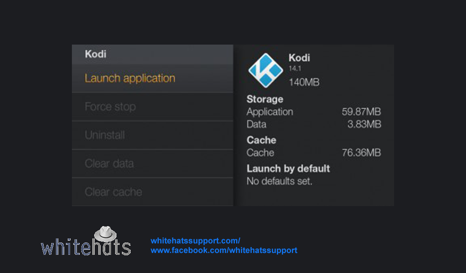The height and width of the screenshot is (273, 466).
Task: Click the 140MB total size label
Action: [304, 82]
